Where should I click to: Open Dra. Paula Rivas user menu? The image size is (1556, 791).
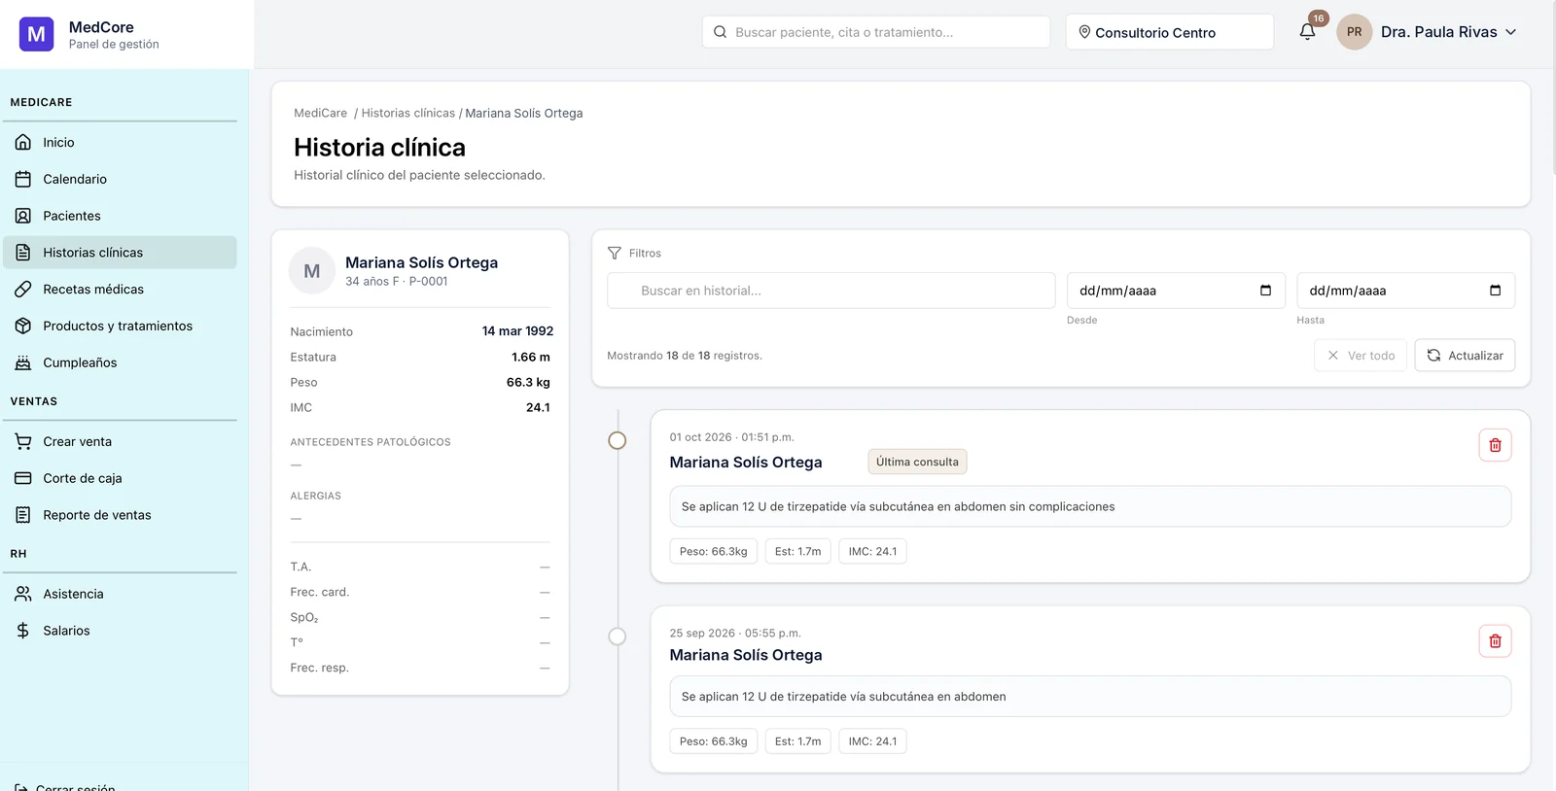(1427, 32)
